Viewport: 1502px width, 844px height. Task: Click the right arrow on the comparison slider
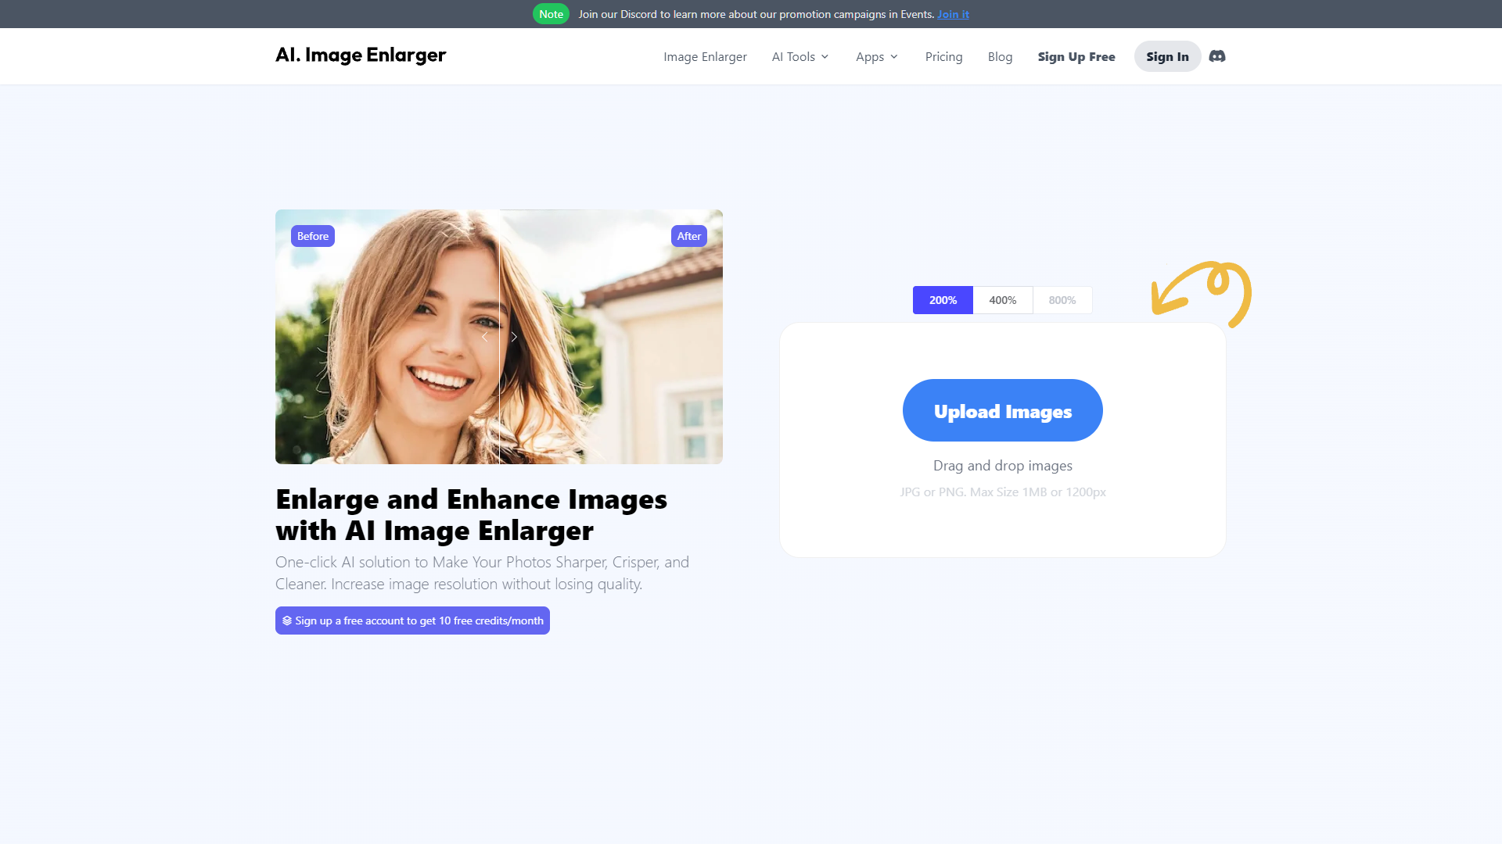[x=514, y=337]
